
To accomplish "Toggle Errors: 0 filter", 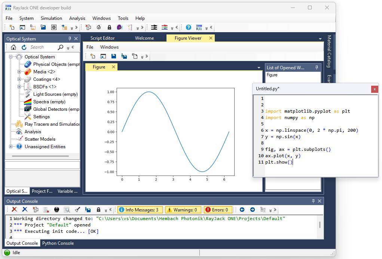I will tap(218, 210).
